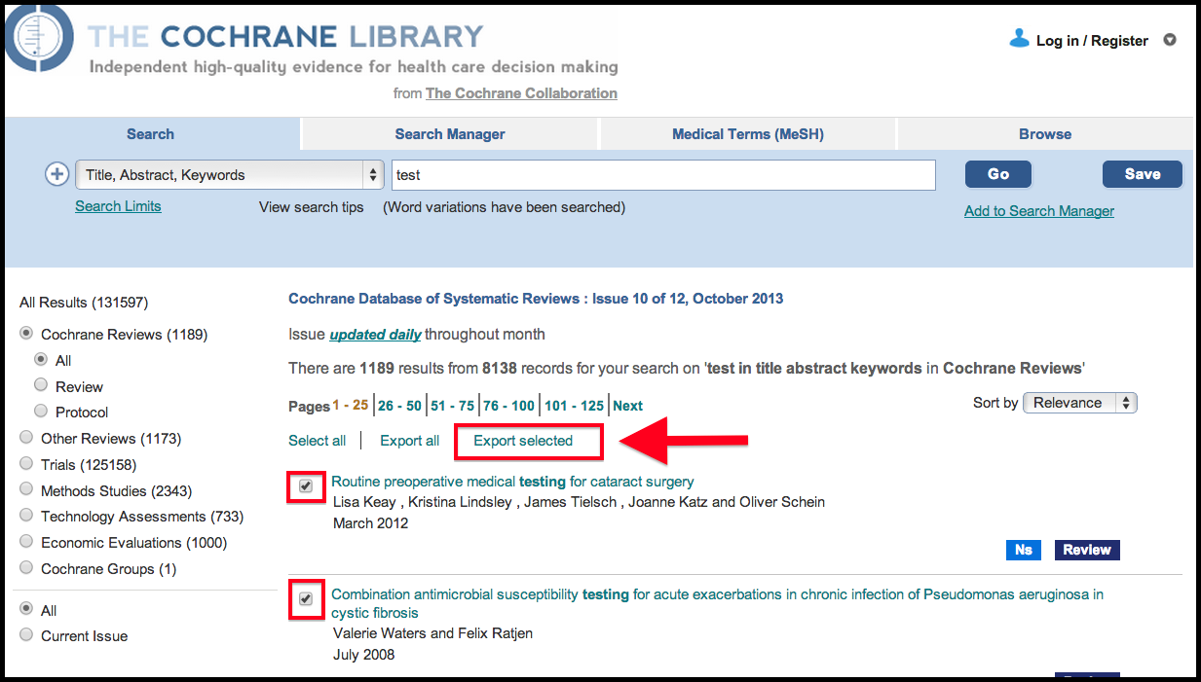Uncheck the antimicrobial susceptibility result checkbox

(x=307, y=598)
